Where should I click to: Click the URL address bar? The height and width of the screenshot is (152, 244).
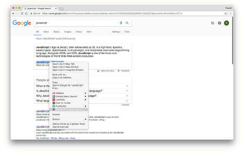(128, 14)
